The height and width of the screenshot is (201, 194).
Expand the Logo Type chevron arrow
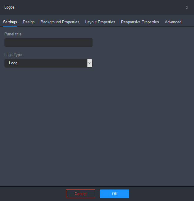pyautogui.click(x=90, y=63)
